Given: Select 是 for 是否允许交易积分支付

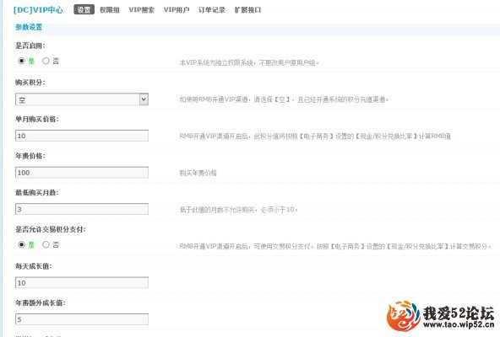Looking at the screenshot, I should click(21, 244).
